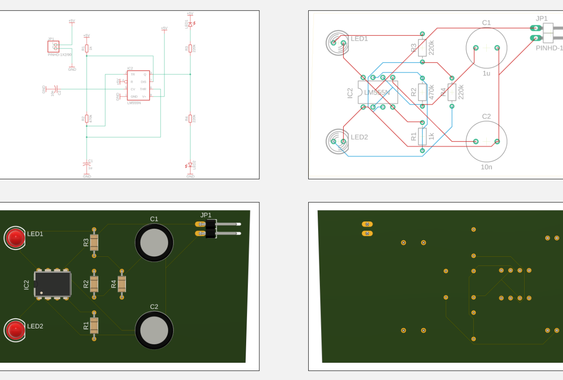This screenshot has height=380, width=563.
Task: Click the red LED2 on the 3D board
Action: [16, 330]
